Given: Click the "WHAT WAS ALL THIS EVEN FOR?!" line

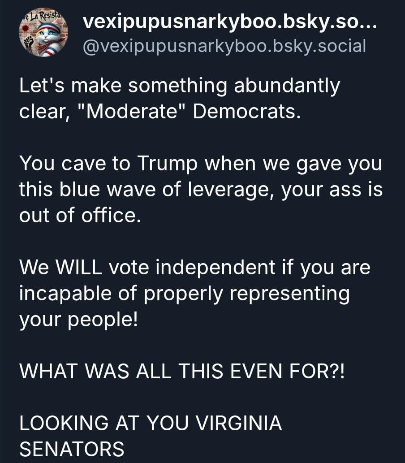Looking at the screenshot, I should pyautogui.click(x=182, y=372).
